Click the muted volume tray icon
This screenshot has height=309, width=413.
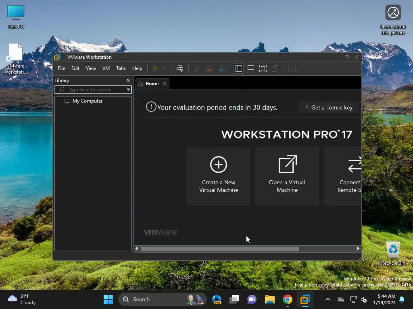coord(364,299)
